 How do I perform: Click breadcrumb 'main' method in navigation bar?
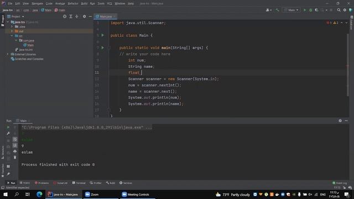tap(60, 10)
